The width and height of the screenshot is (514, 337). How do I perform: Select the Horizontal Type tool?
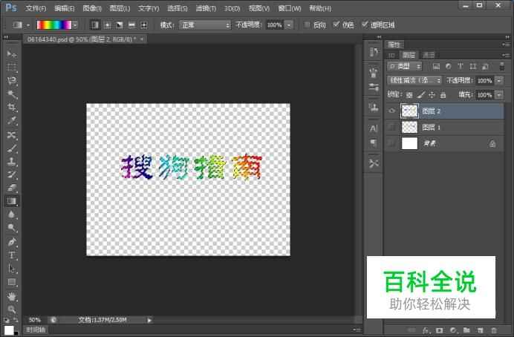coord(11,255)
